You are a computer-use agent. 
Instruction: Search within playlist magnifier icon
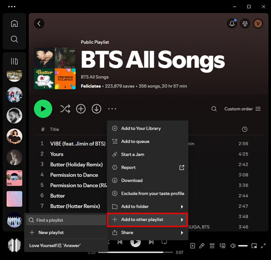[x=214, y=109]
